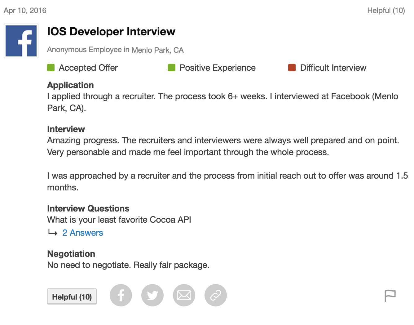Copy the review link using chain icon
Screen dimensions: 414x325
(x=216, y=295)
